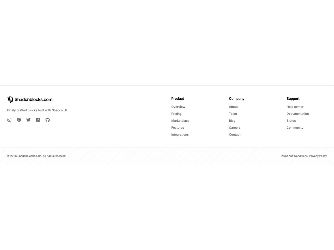Open Terms and Conditions link
The height and width of the screenshot is (250, 334).
[x=294, y=156]
